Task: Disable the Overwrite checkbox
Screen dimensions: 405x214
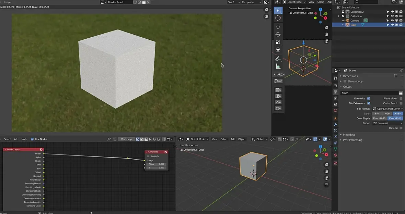Action: pos(369,98)
